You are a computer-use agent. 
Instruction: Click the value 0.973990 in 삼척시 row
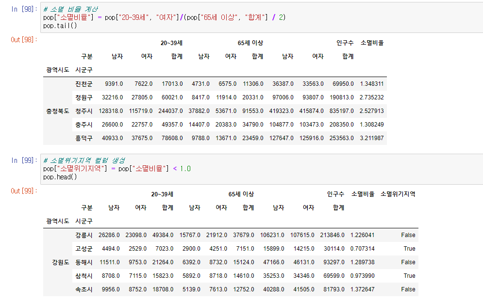pyautogui.click(x=362, y=276)
